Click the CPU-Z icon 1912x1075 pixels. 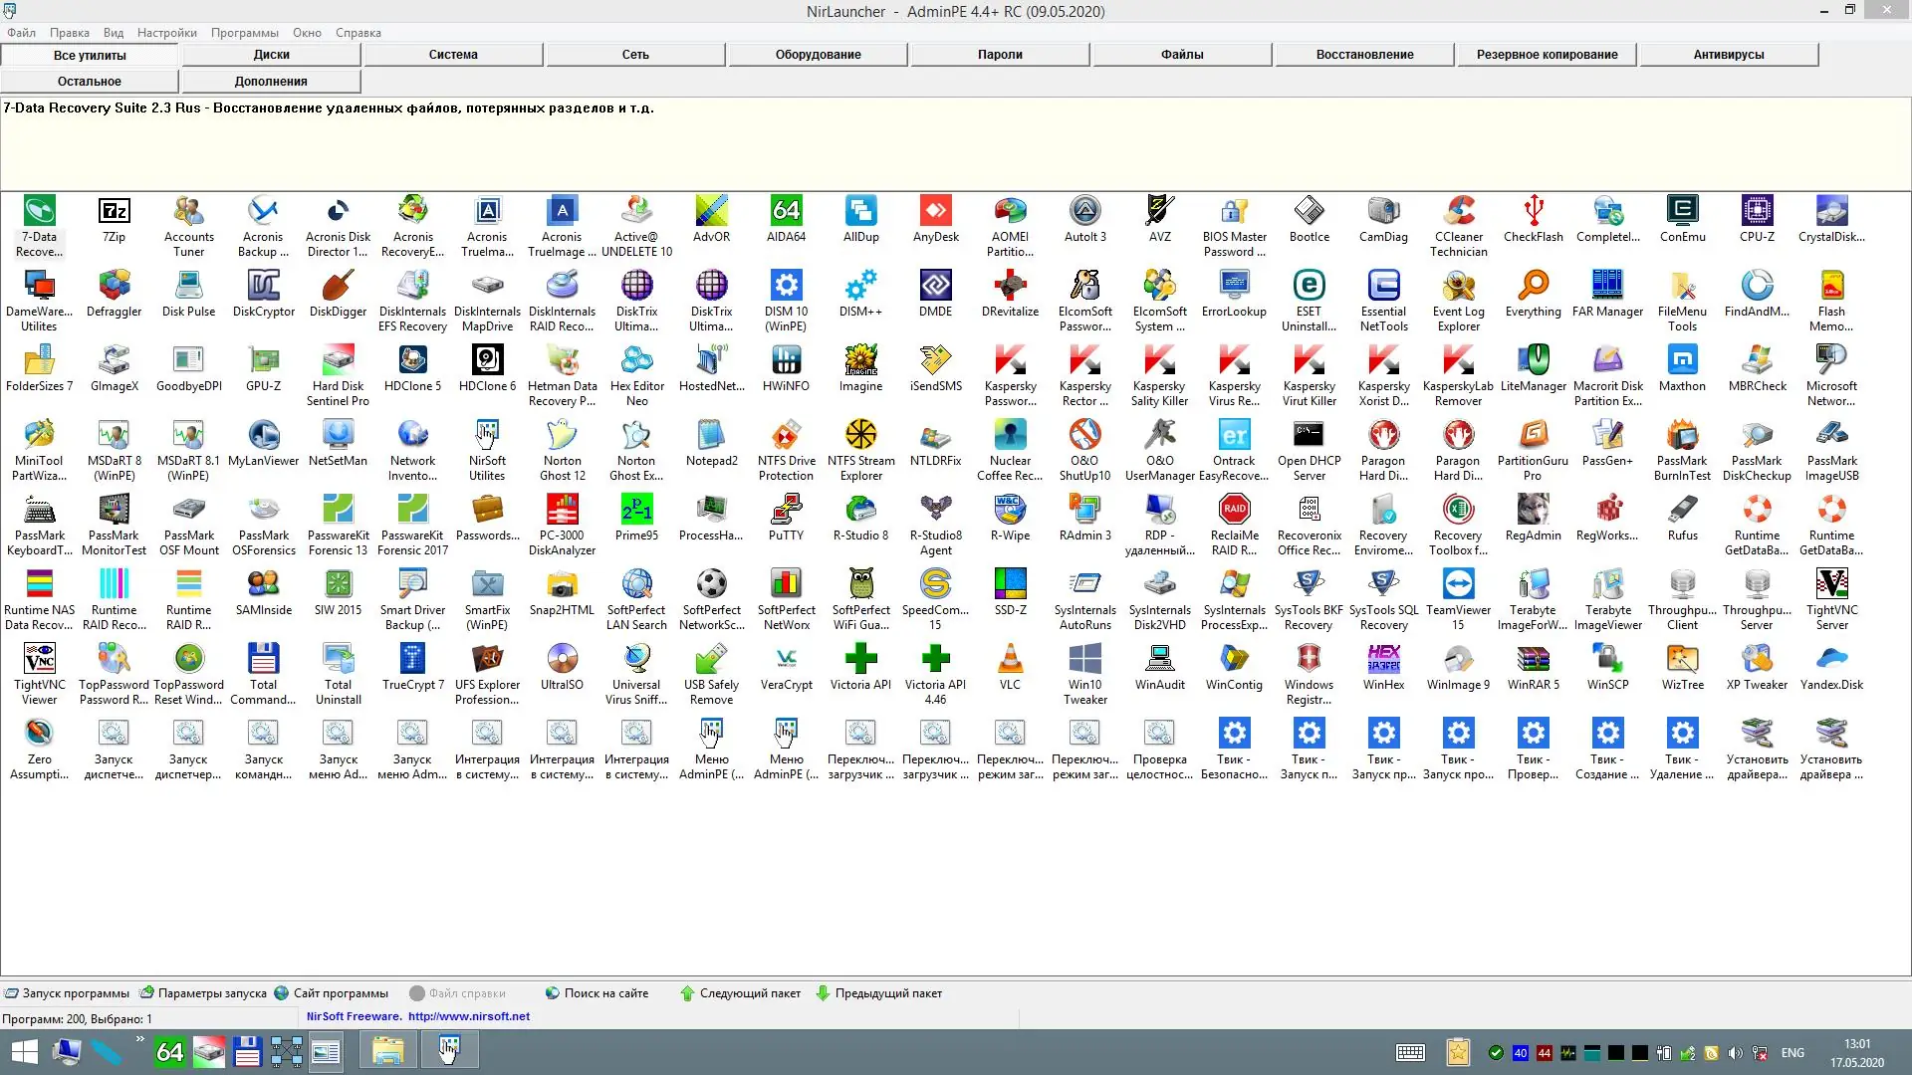[1757, 211]
